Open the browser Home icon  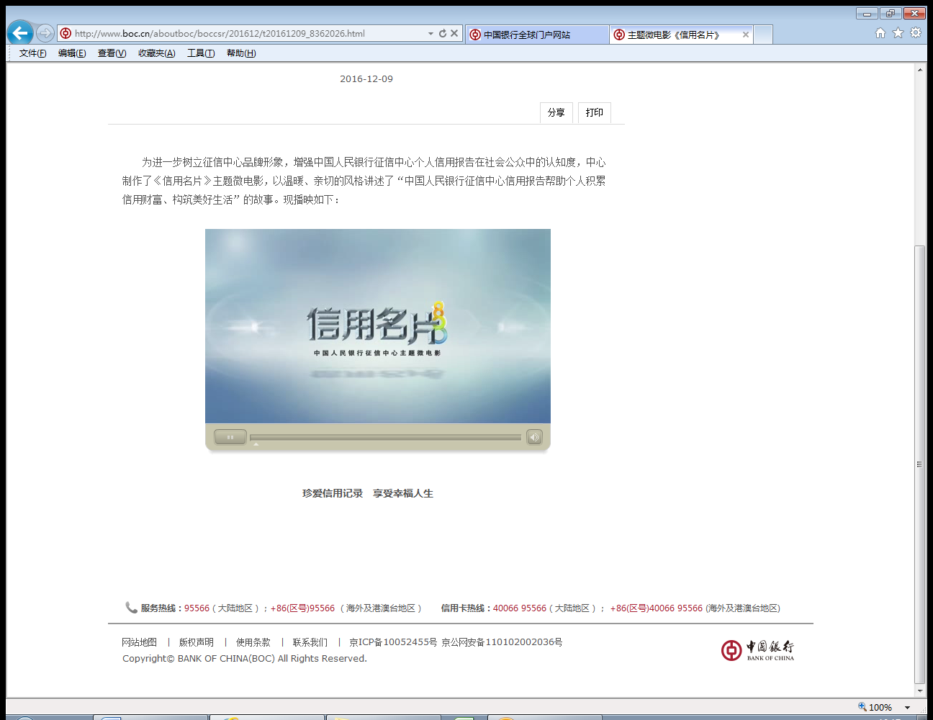[880, 33]
